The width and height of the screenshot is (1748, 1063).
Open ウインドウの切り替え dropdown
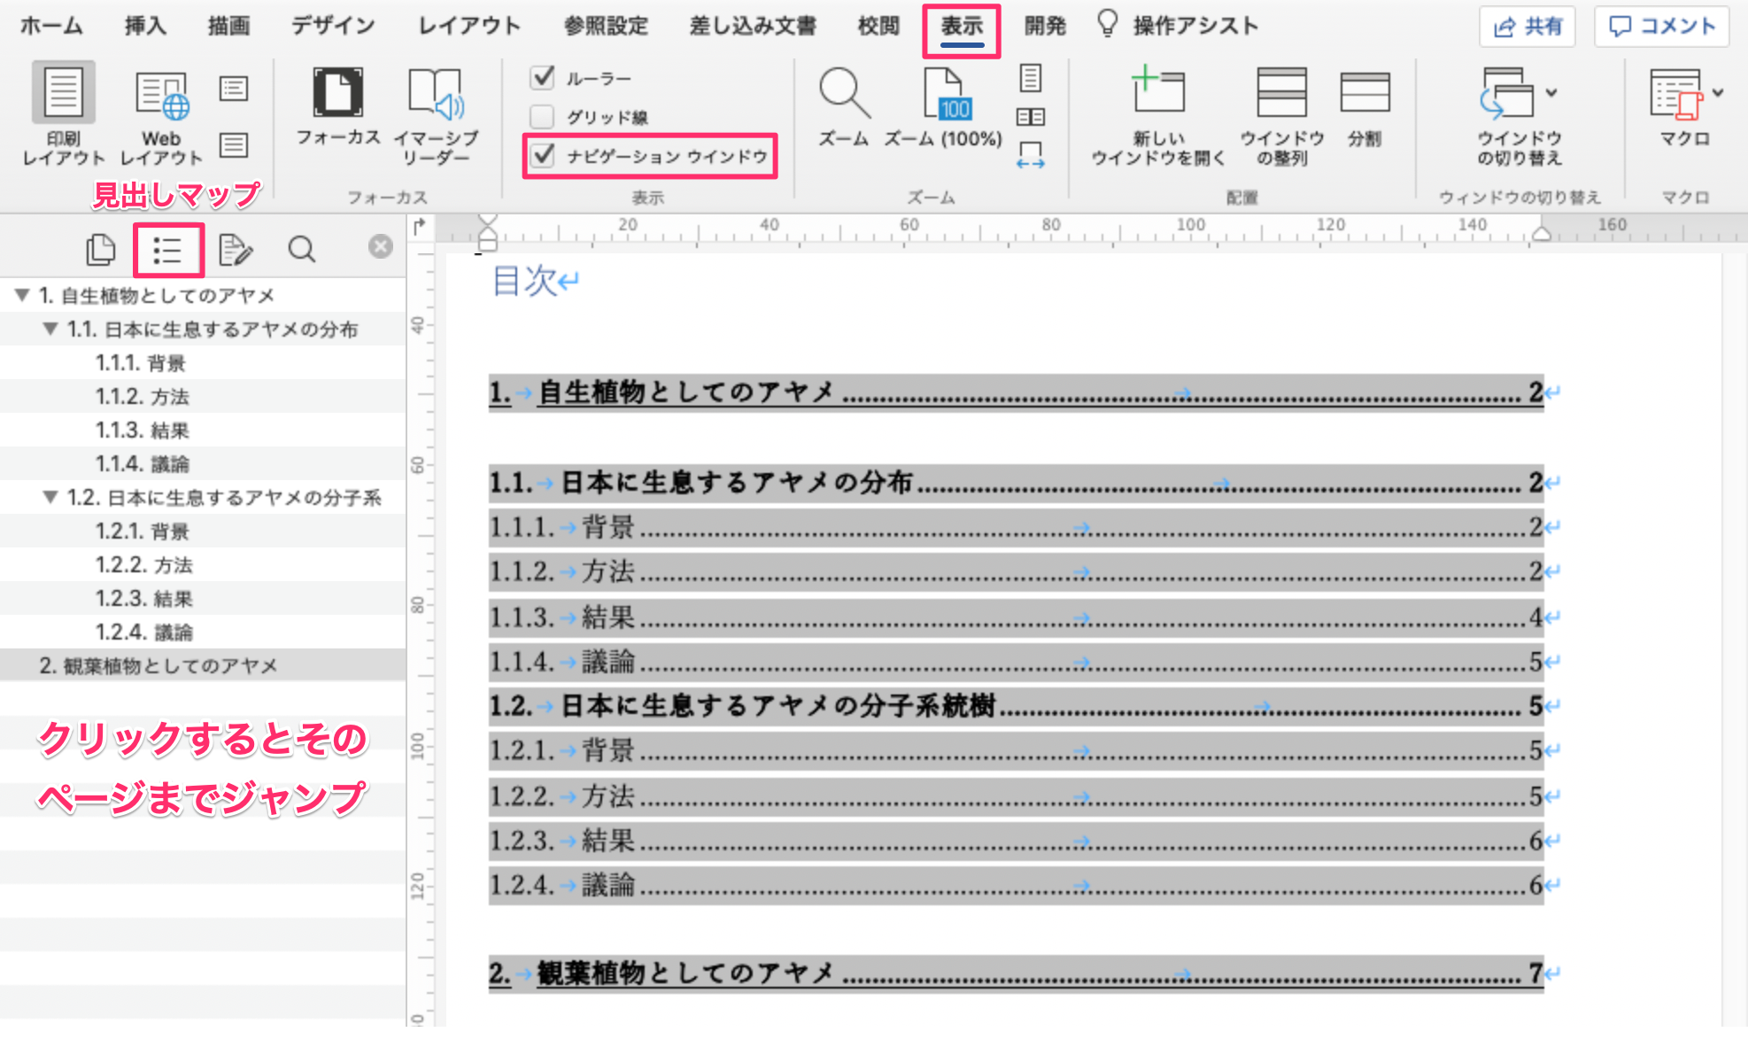(1550, 91)
